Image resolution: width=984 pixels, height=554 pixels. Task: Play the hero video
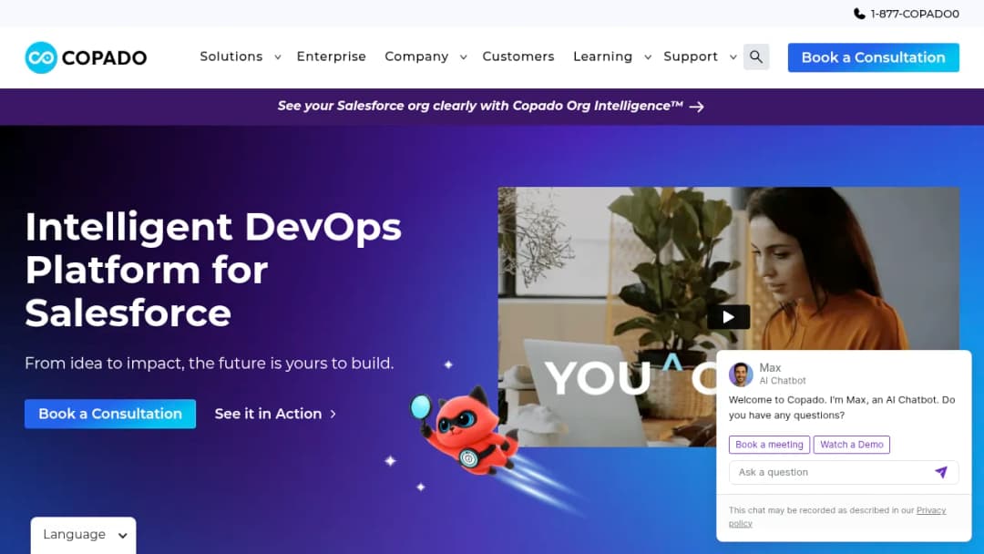coord(728,317)
